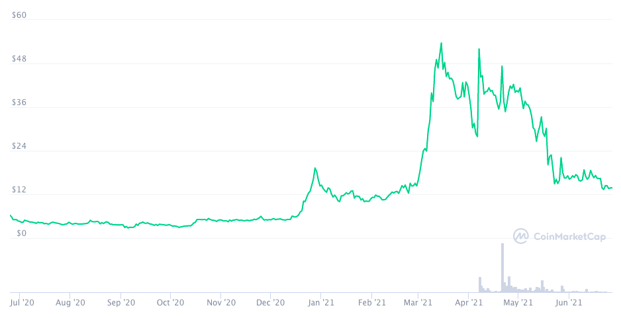The width and height of the screenshot is (621, 318).
Task: Pick the May '21 date marker
Action: click(518, 303)
